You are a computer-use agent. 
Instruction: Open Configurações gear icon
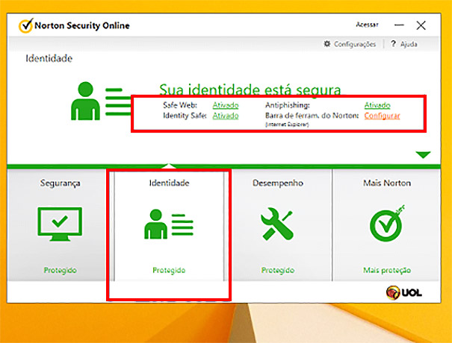(x=327, y=44)
